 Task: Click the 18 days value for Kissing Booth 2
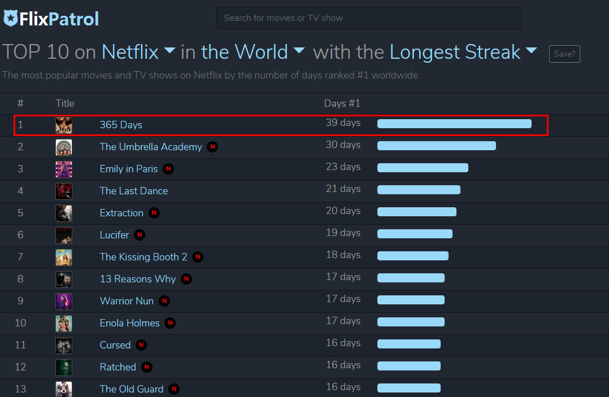[343, 255]
